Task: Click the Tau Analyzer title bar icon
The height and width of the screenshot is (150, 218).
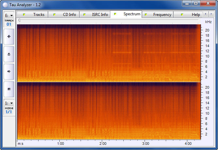Action: [x=5, y=4]
